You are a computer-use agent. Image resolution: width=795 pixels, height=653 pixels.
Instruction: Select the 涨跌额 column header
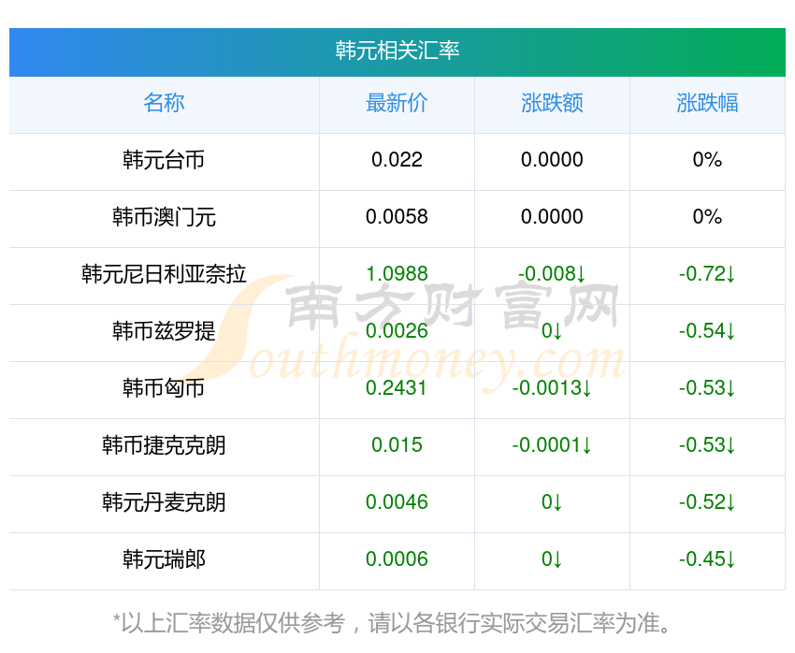pyautogui.click(x=552, y=103)
